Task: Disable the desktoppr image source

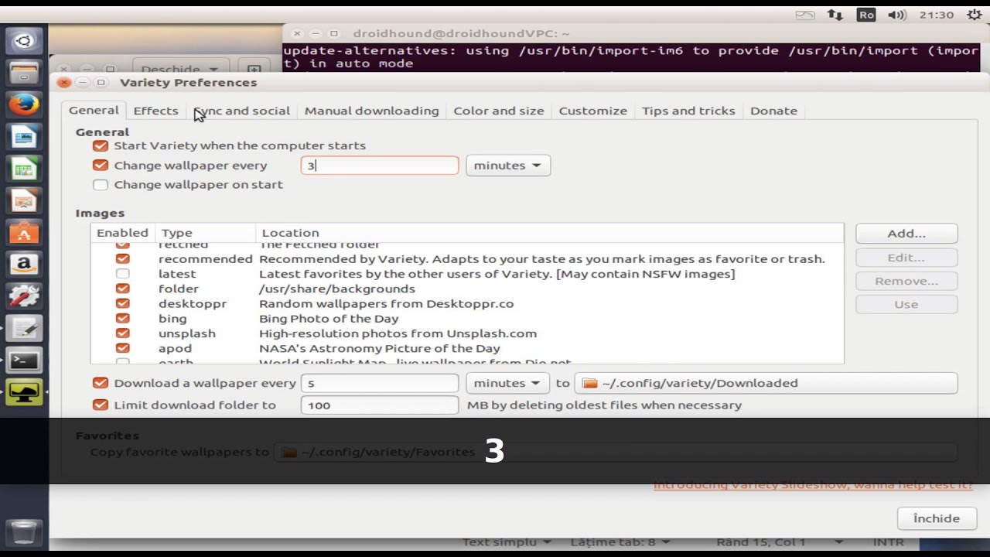Action: pyautogui.click(x=123, y=304)
